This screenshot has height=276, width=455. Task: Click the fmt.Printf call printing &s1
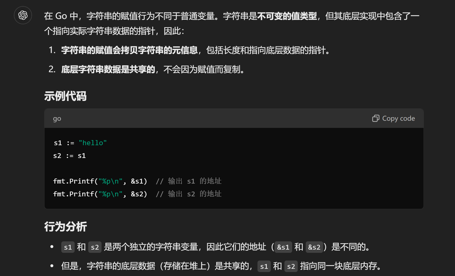coord(100,181)
